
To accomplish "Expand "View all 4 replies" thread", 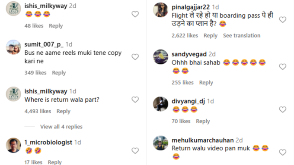I will (x=61, y=127).
